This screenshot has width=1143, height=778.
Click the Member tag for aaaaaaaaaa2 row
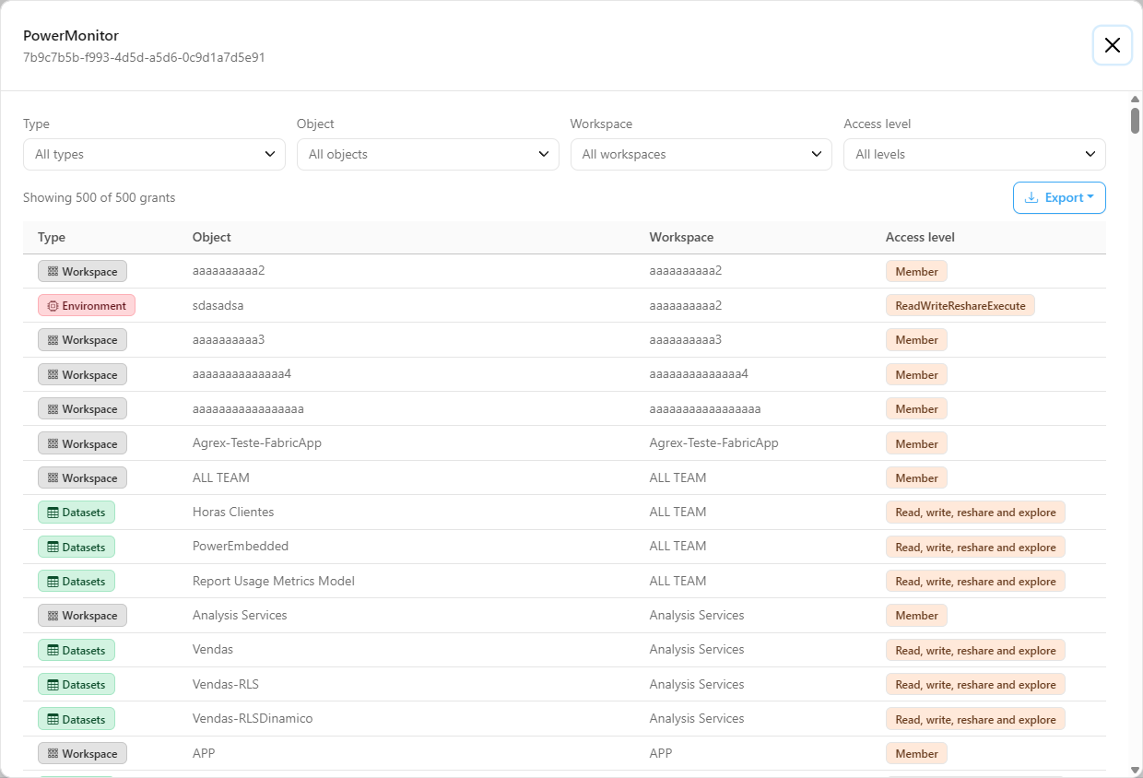[x=916, y=271]
